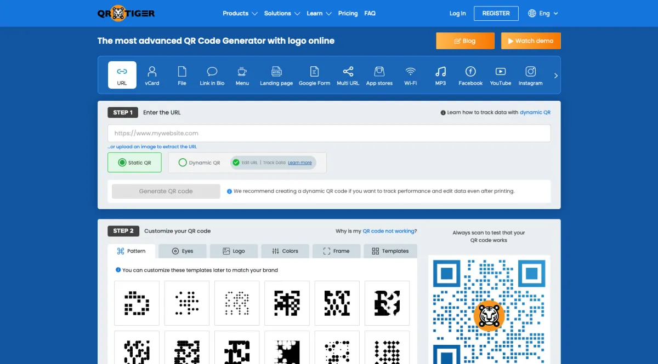The image size is (658, 364).
Task: Pick the Wi-Fi QR type
Action: click(411, 75)
